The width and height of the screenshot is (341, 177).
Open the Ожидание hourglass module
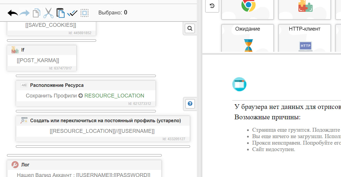tap(248, 38)
